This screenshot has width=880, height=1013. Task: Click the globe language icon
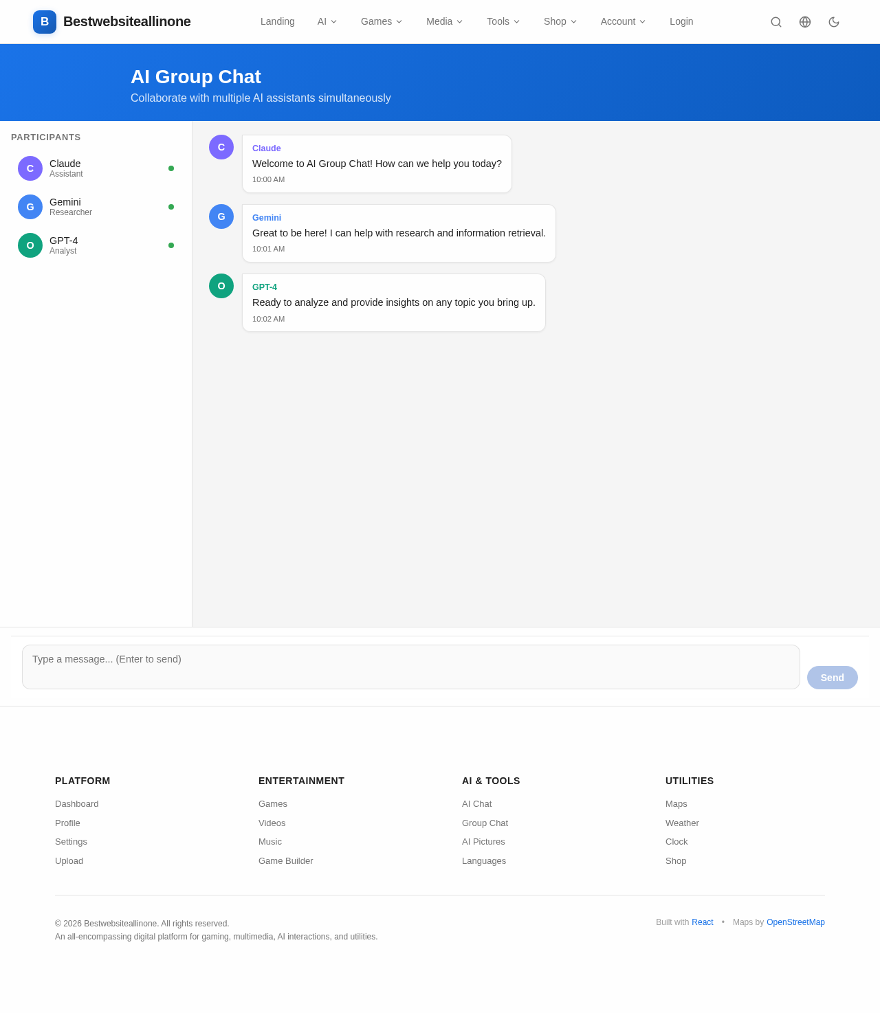coord(805,22)
